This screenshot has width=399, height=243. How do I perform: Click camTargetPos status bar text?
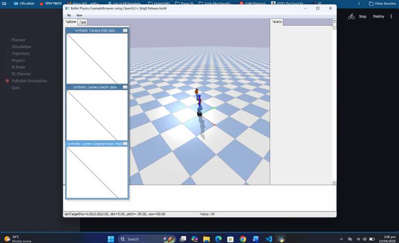pos(114,214)
